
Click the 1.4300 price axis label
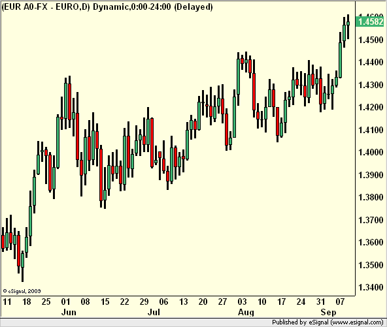(x=371, y=85)
